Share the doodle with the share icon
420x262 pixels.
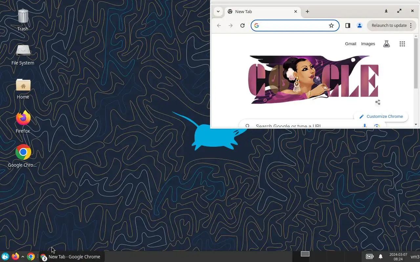(x=378, y=103)
